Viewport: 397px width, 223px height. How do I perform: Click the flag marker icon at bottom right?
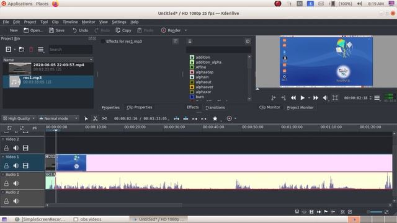pos(326,212)
